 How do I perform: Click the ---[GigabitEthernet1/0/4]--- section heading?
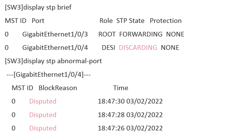[x=48, y=74]
